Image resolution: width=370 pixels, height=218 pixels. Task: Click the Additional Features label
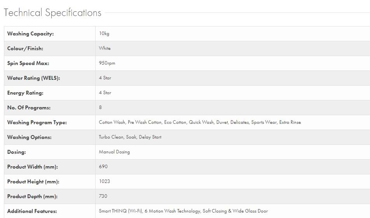tap(32, 211)
